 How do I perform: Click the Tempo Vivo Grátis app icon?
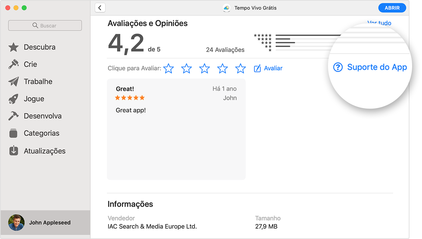(x=226, y=8)
